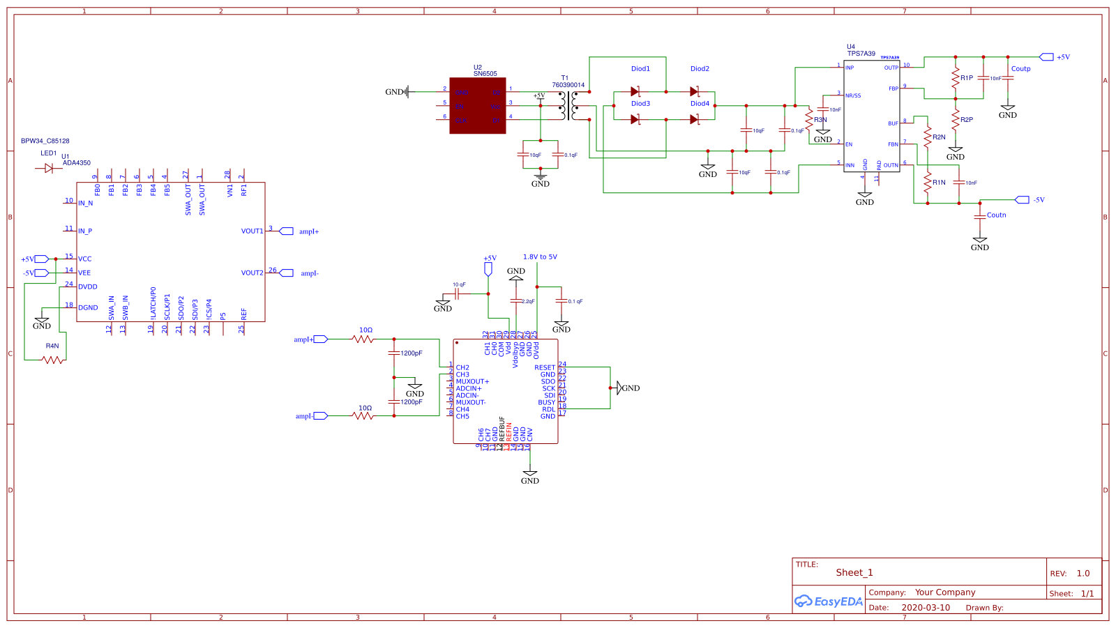This screenshot has width=1116, height=628.
Task: Select the SN6505 transformer driver U2
Action: pos(478,105)
